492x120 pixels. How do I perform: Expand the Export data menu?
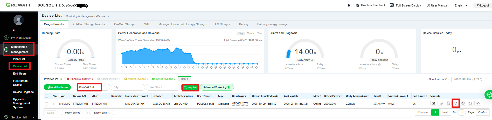[x=102, y=113]
